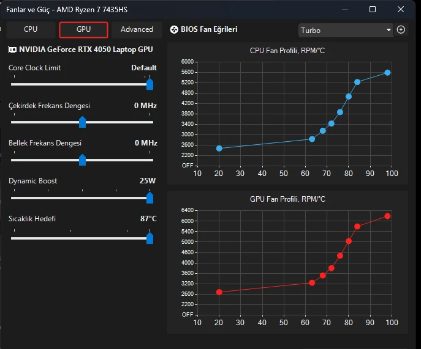Click the Default value for Core Clock Limit
The height and width of the screenshot is (349, 421).
coord(144,68)
